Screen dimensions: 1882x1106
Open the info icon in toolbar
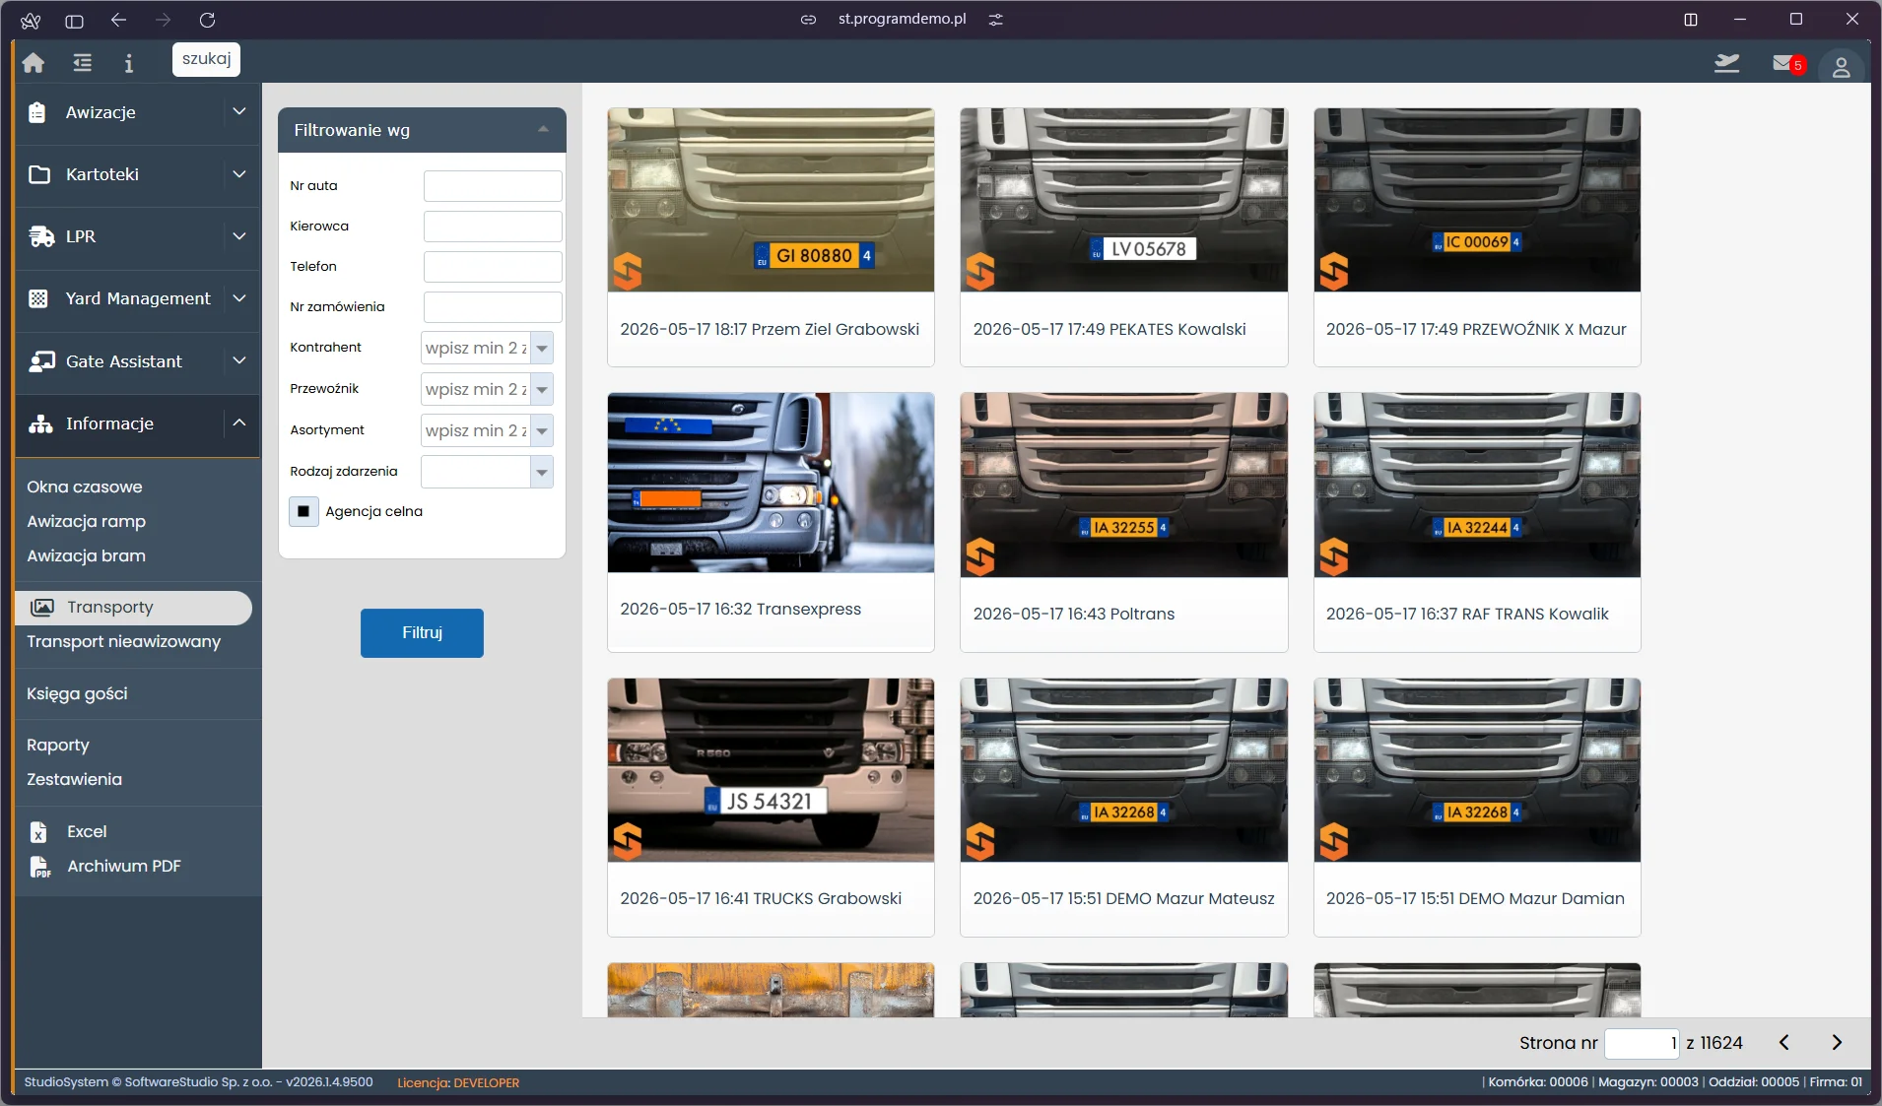point(128,63)
